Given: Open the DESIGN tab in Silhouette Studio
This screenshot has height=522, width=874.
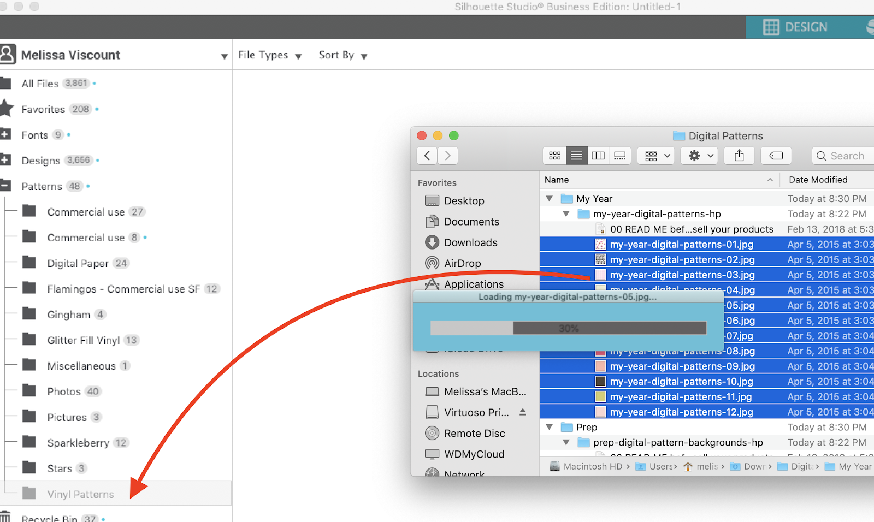Looking at the screenshot, I should point(795,27).
